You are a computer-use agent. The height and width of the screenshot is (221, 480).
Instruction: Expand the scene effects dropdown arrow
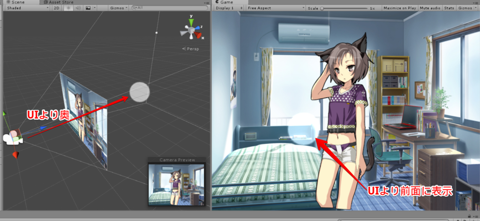coord(95,8)
